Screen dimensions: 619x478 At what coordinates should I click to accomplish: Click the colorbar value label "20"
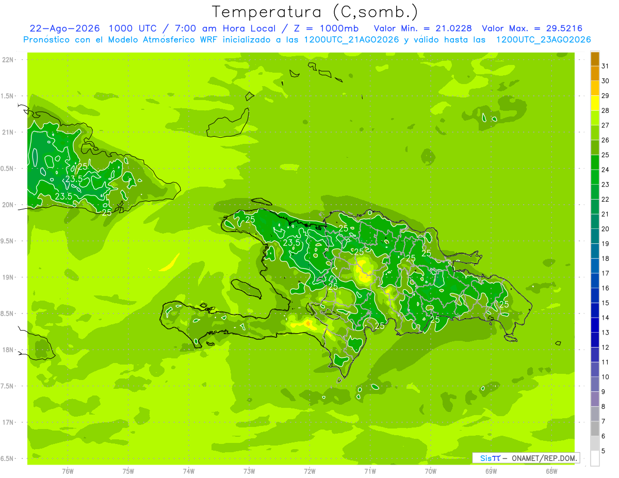pyautogui.click(x=606, y=229)
